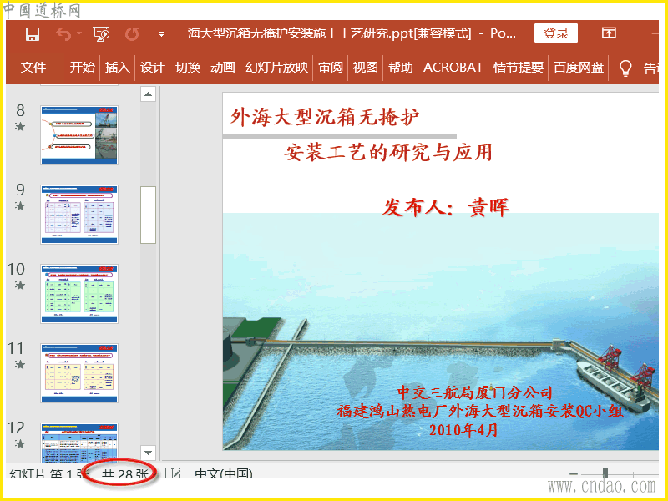Open Customize Quick Access Toolbar dropdown
668x501 pixels.
pos(161,34)
